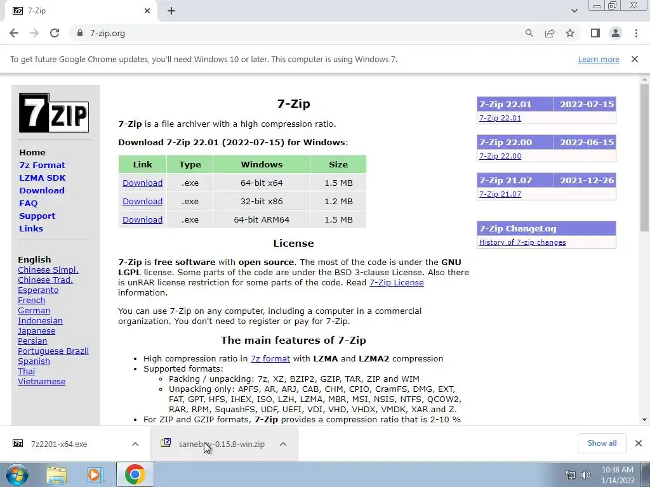Open the Windows Start menu
650x487 pixels.
(x=17, y=474)
